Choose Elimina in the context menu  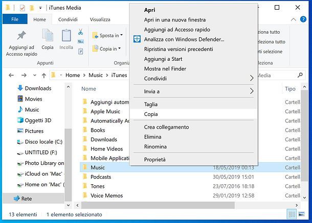[x=194, y=137]
